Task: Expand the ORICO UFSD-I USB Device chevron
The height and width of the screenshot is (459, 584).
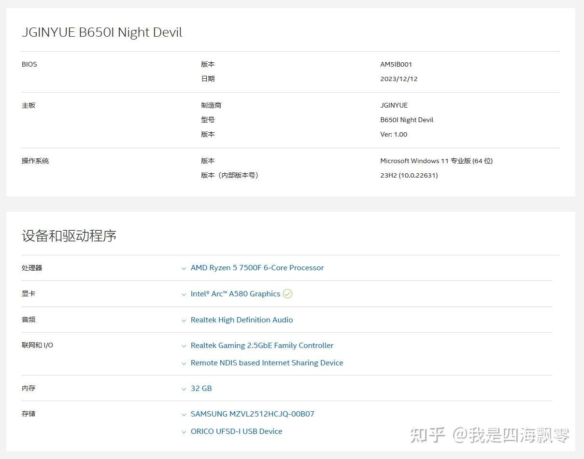Action: (x=184, y=432)
